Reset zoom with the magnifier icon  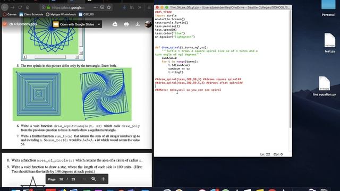[93, 179]
